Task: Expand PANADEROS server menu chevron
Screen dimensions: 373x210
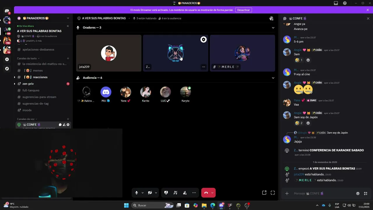Action: coord(68,18)
